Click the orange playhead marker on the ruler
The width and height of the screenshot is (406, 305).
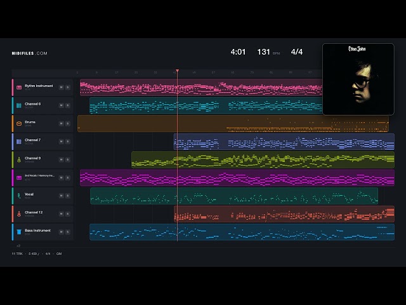coord(178,71)
